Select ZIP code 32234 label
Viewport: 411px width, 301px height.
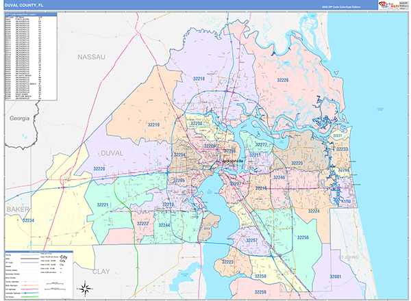click(28, 220)
